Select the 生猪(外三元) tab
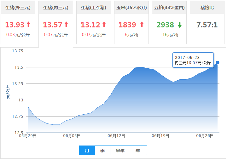The height and width of the screenshot is (160, 227). (18, 8)
